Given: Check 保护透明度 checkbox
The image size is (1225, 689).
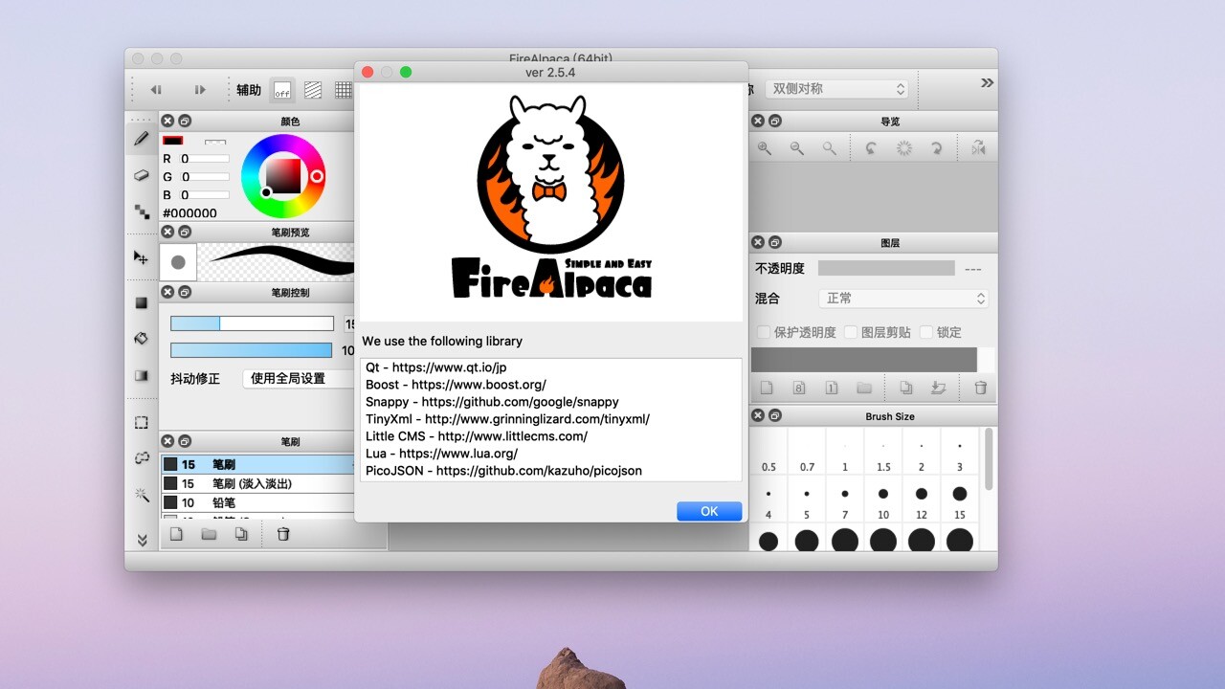Looking at the screenshot, I should (764, 332).
